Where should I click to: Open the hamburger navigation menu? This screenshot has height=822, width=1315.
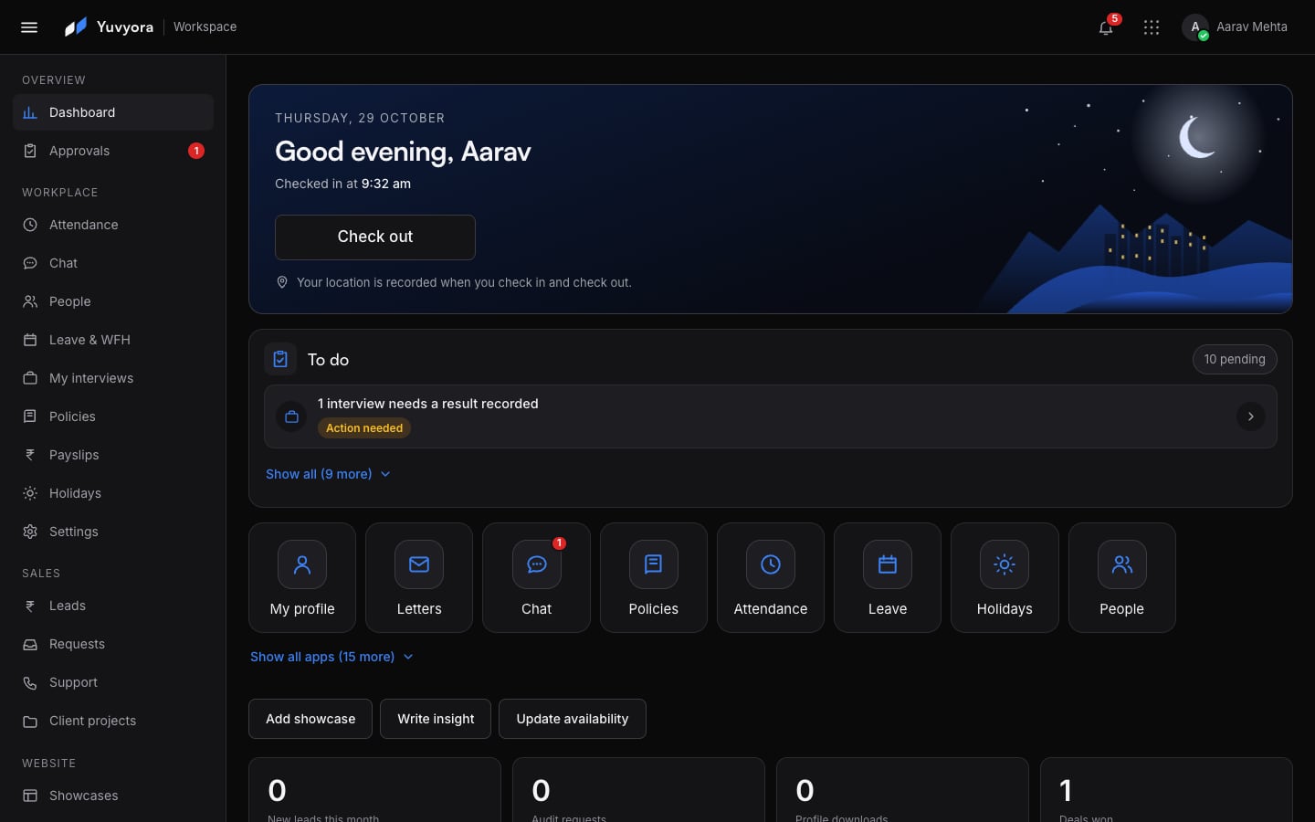click(x=29, y=27)
